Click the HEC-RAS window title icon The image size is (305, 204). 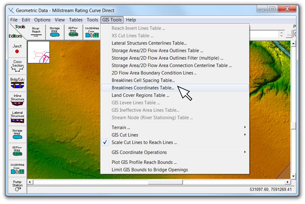[x=11, y=10]
